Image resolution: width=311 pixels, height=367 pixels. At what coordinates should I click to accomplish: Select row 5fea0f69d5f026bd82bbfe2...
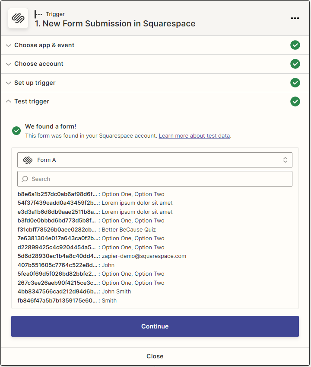click(91, 274)
